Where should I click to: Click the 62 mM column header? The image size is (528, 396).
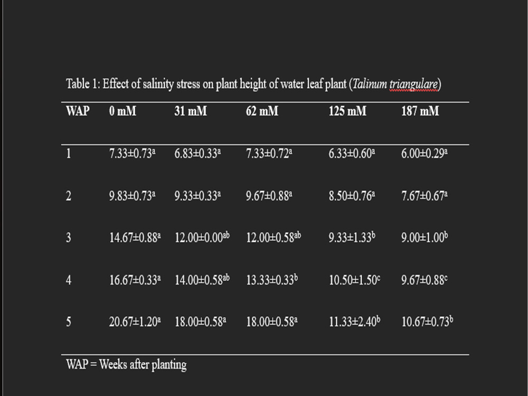[x=262, y=111]
